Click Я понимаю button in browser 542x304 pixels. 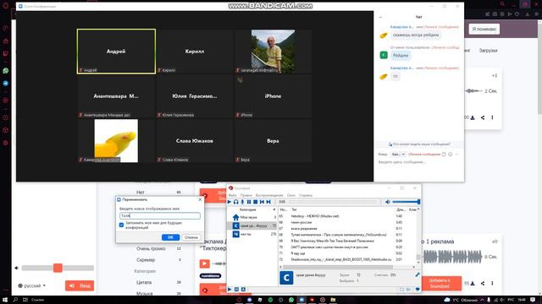[x=484, y=29]
